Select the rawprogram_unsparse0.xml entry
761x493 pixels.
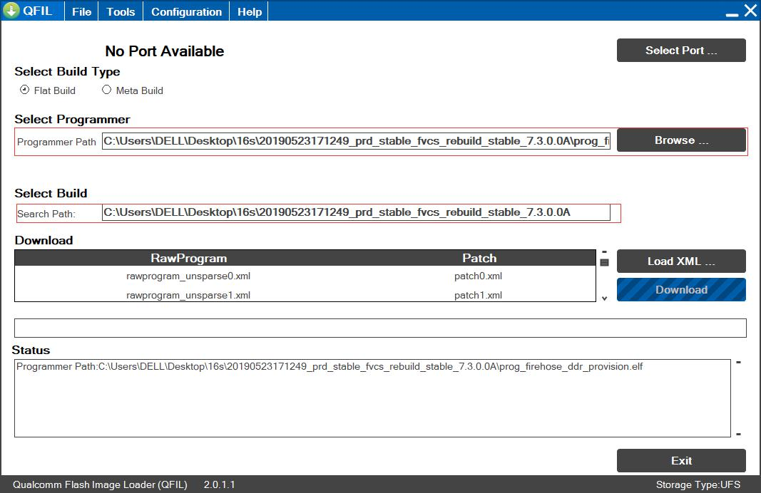pos(188,276)
